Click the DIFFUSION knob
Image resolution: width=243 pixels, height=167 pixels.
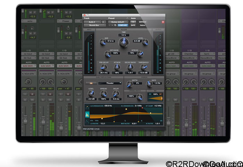[x=107, y=54]
